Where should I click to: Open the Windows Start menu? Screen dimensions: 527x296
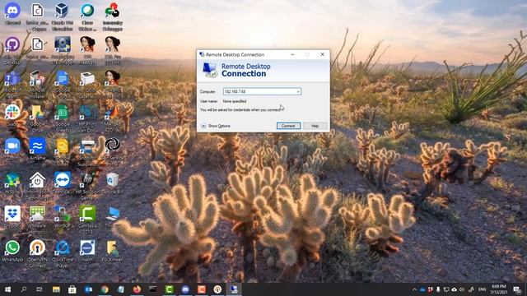tap(7, 289)
